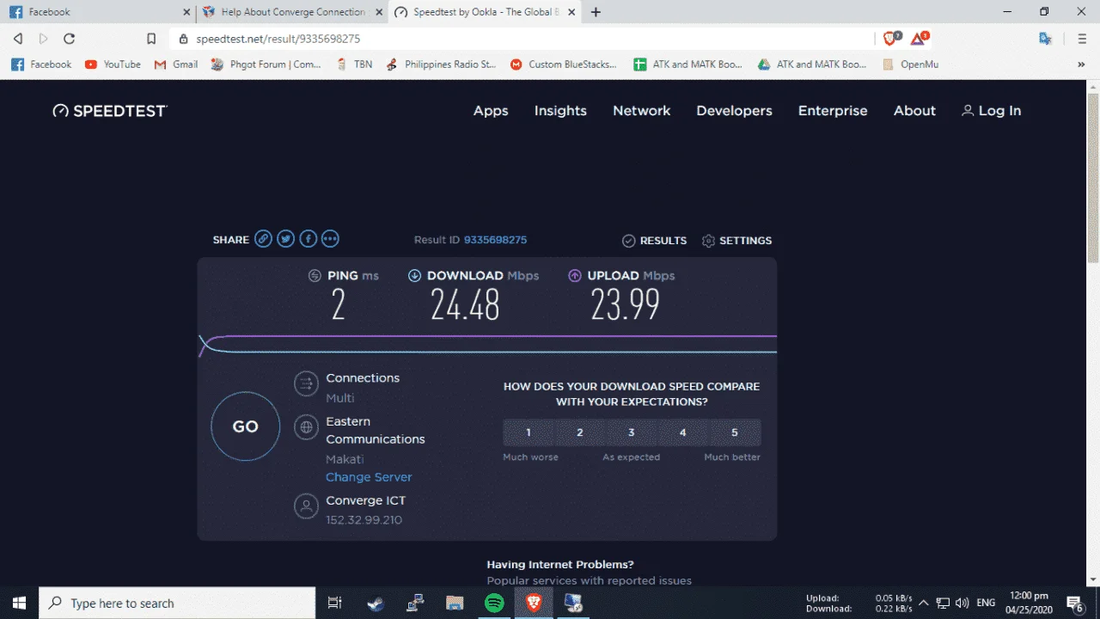
Task: Click Log In on Speedtest
Action: pos(991,111)
